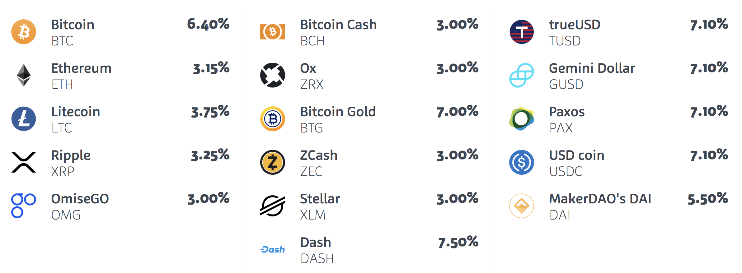Select the blue USD coin icon

click(522, 162)
